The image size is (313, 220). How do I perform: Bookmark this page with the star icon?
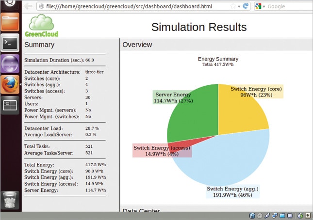(233, 6)
